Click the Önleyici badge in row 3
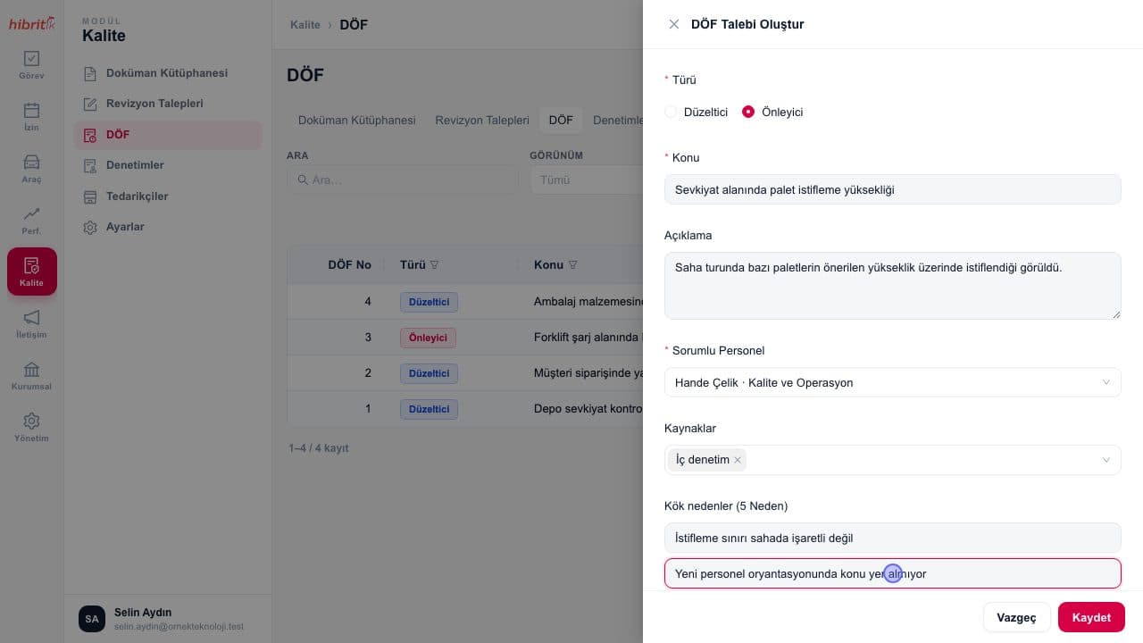 (x=428, y=338)
